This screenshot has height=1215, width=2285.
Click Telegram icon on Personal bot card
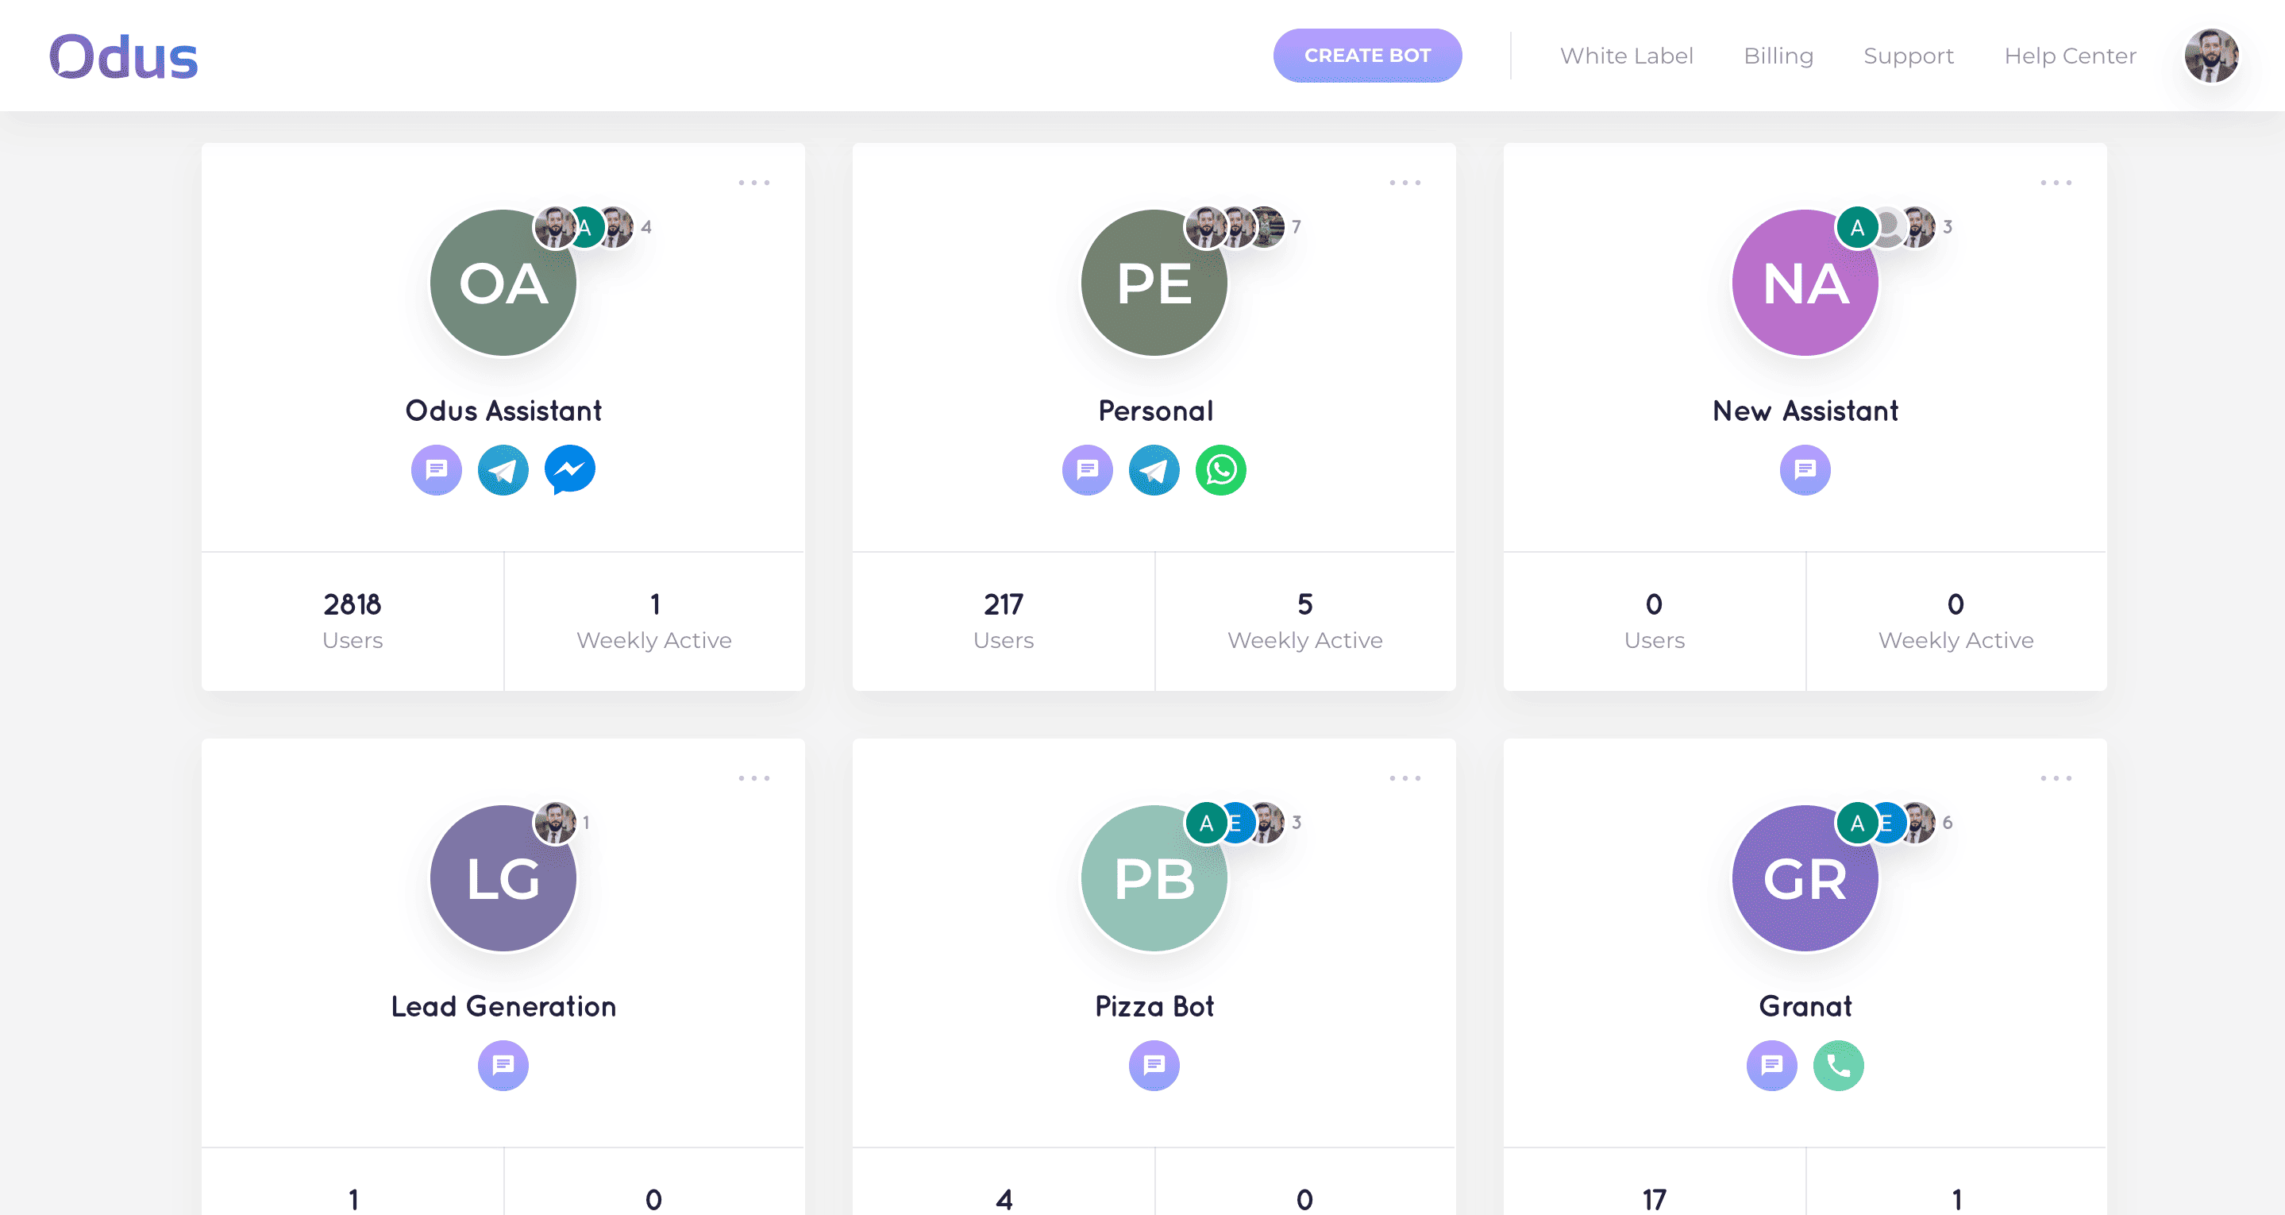pyautogui.click(x=1154, y=469)
